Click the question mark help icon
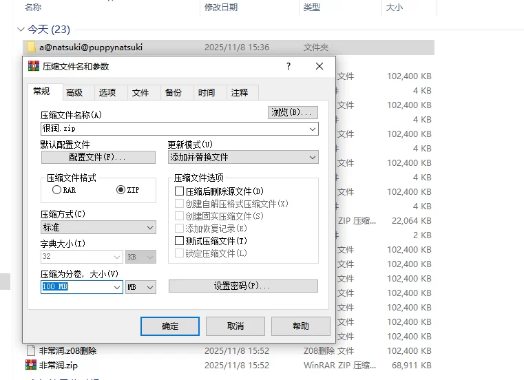This screenshot has height=380, width=524. [x=289, y=67]
